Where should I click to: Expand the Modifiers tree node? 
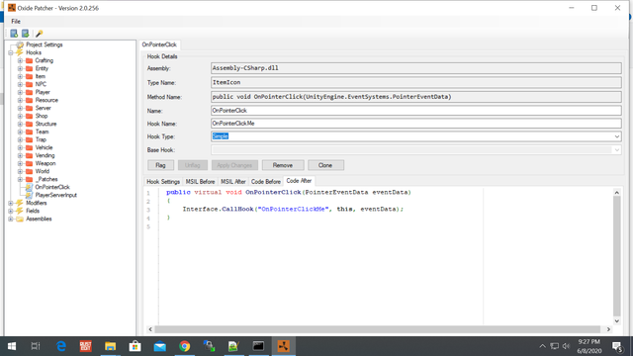(11, 203)
